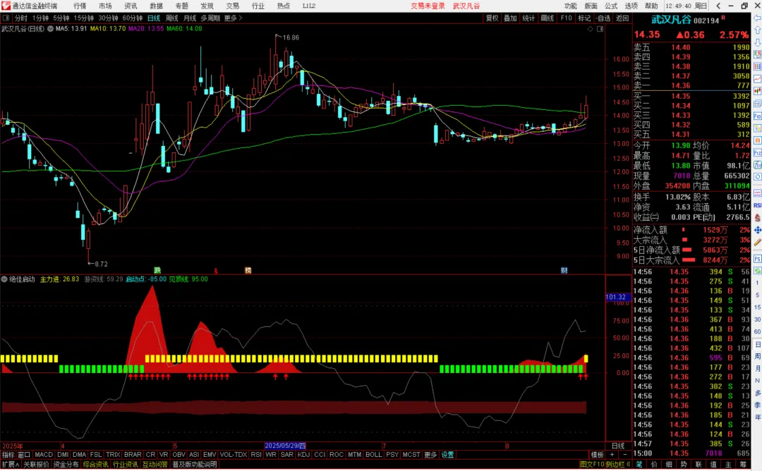Open the 交易 menu
The width and height of the screenshot is (762, 471).
click(x=232, y=6)
